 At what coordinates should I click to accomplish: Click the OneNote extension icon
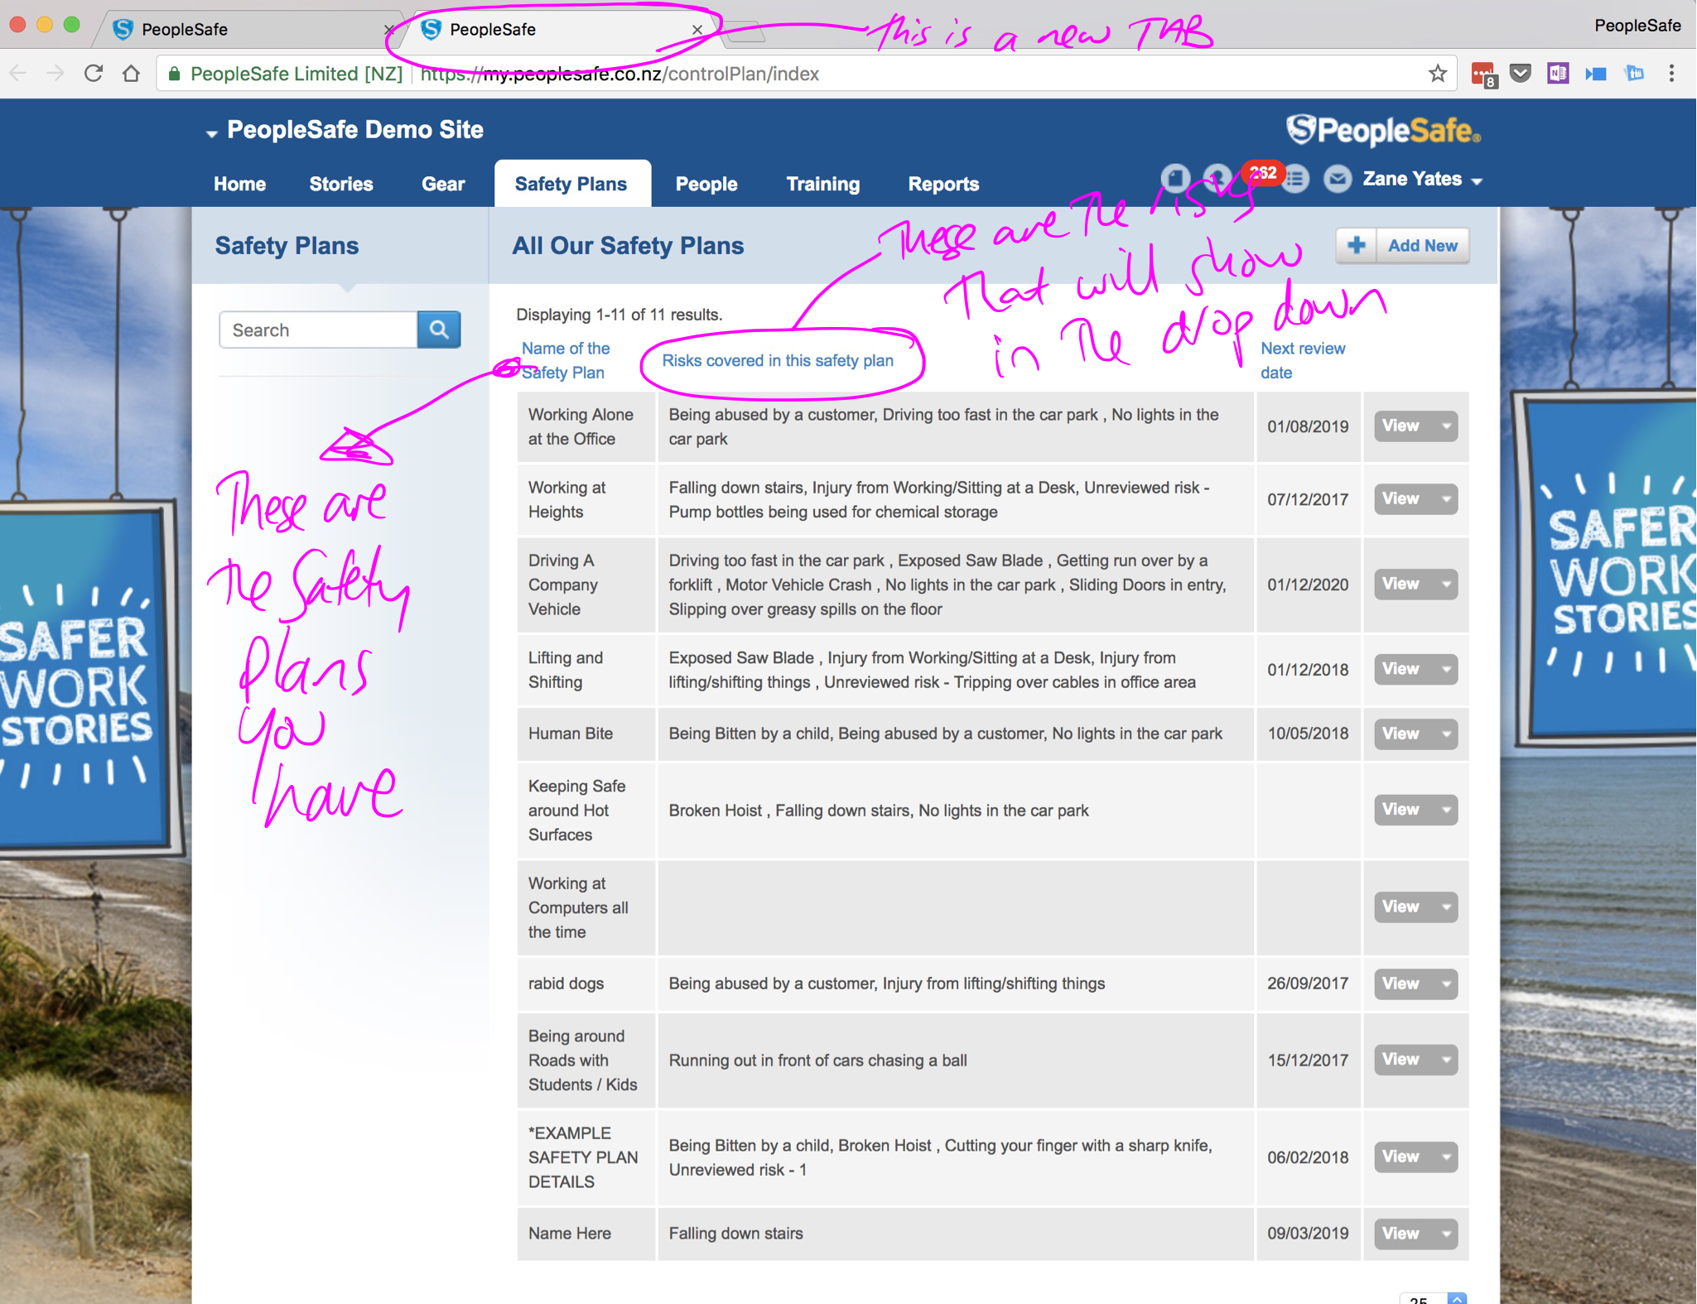[1558, 74]
